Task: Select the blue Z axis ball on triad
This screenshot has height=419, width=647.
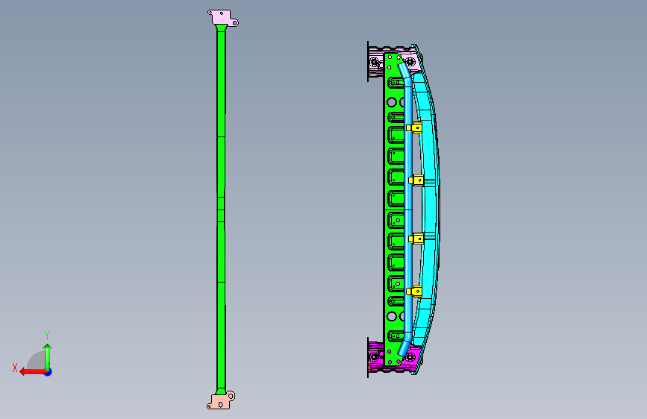Action: point(49,372)
